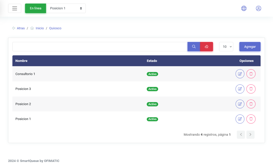Open the hamburger sidebar menu

pos(14,8)
